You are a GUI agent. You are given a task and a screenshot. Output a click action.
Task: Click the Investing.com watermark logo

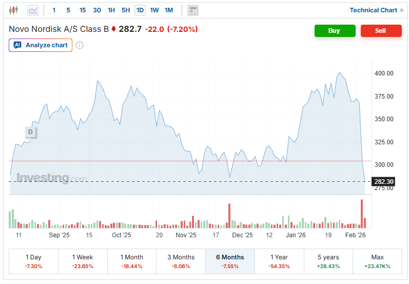(x=51, y=178)
